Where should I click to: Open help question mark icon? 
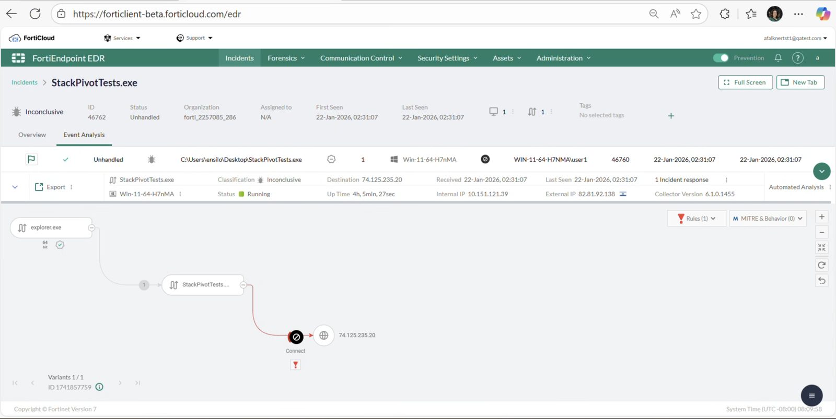click(798, 58)
